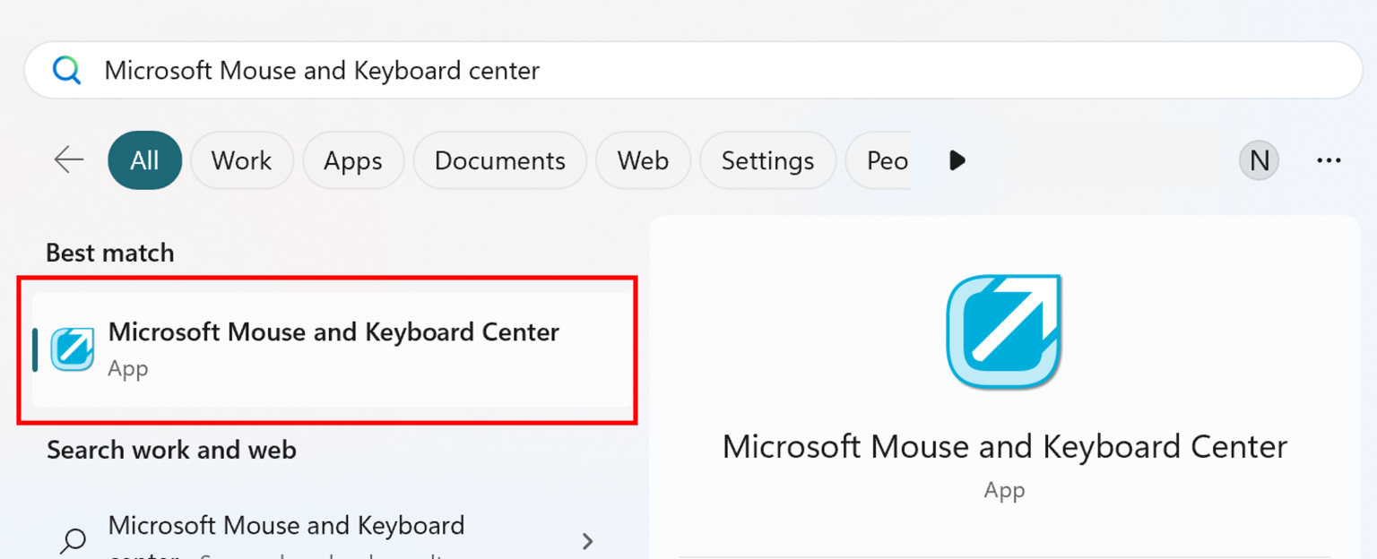Click the Work filter chip
Screen dimensions: 1377x559
point(241,160)
